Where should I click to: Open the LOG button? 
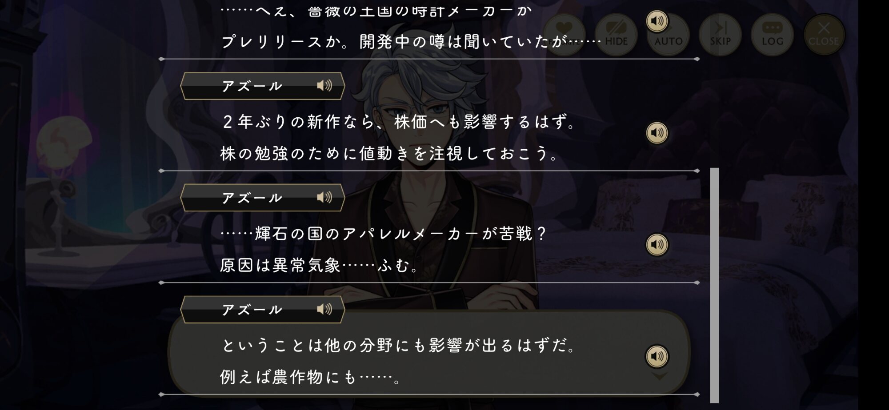tap(772, 35)
